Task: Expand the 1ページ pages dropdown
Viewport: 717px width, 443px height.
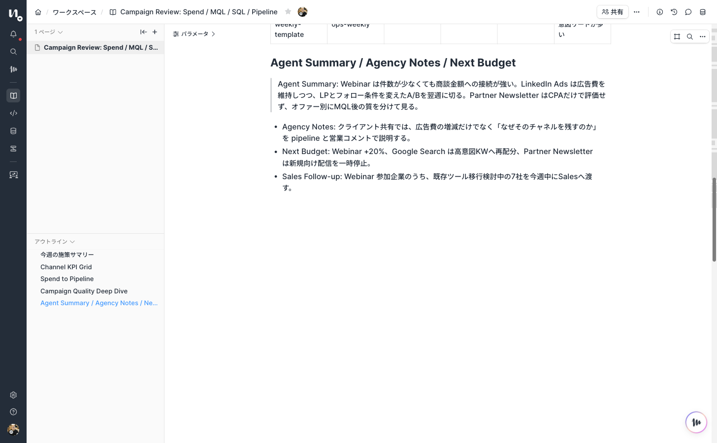Action: click(48, 32)
